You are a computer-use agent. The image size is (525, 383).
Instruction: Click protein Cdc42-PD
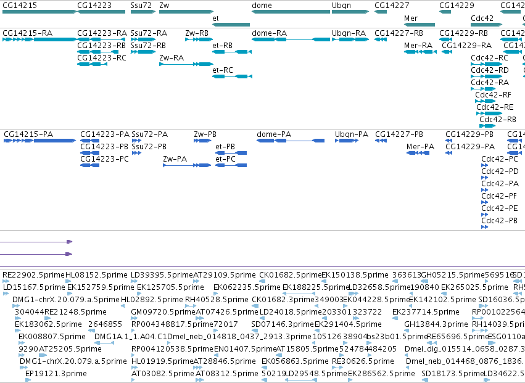pyautogui.click(x=484, y=178)
